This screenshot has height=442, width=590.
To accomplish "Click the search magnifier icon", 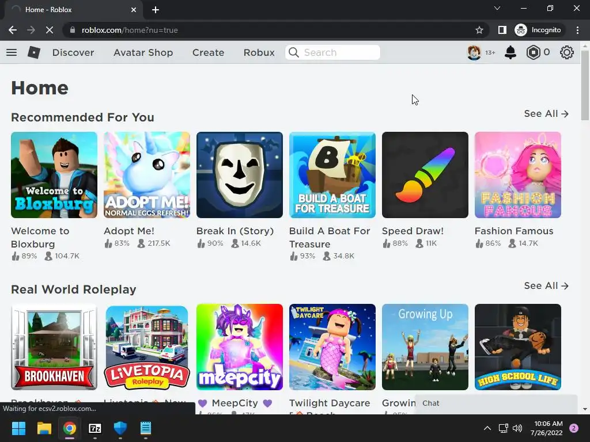I will 294,52.
